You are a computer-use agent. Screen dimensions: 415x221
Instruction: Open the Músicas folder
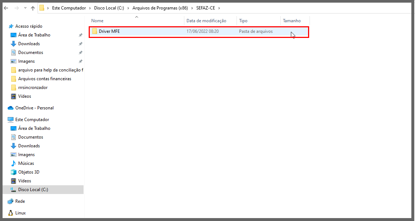click(26, 163)
